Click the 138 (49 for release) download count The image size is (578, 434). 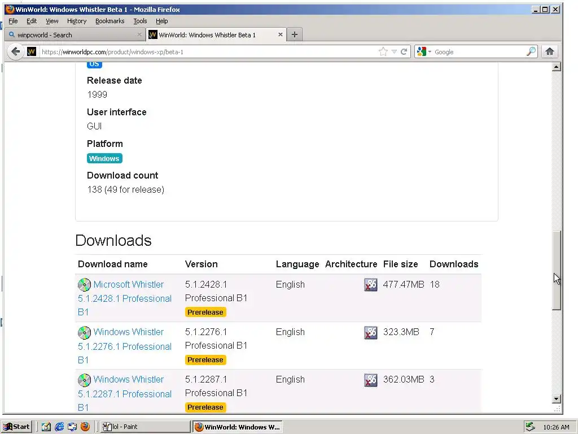[125, 190]
